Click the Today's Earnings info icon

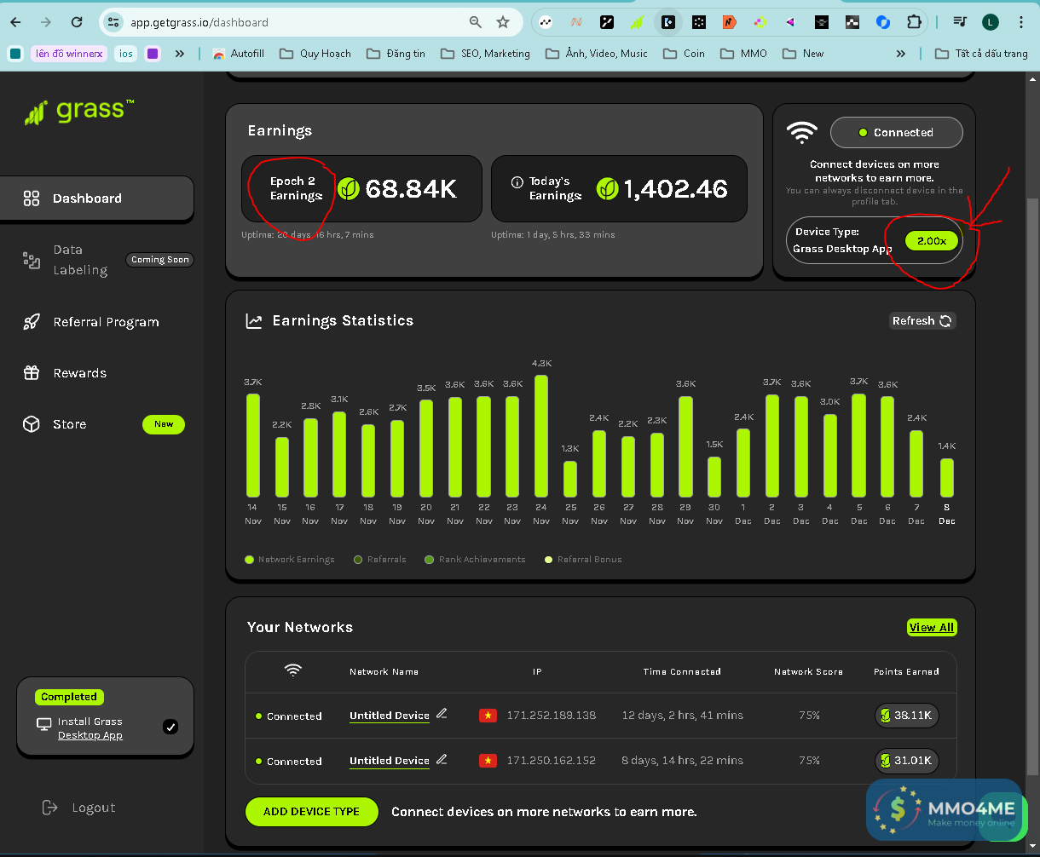click(x=517, y=182)
